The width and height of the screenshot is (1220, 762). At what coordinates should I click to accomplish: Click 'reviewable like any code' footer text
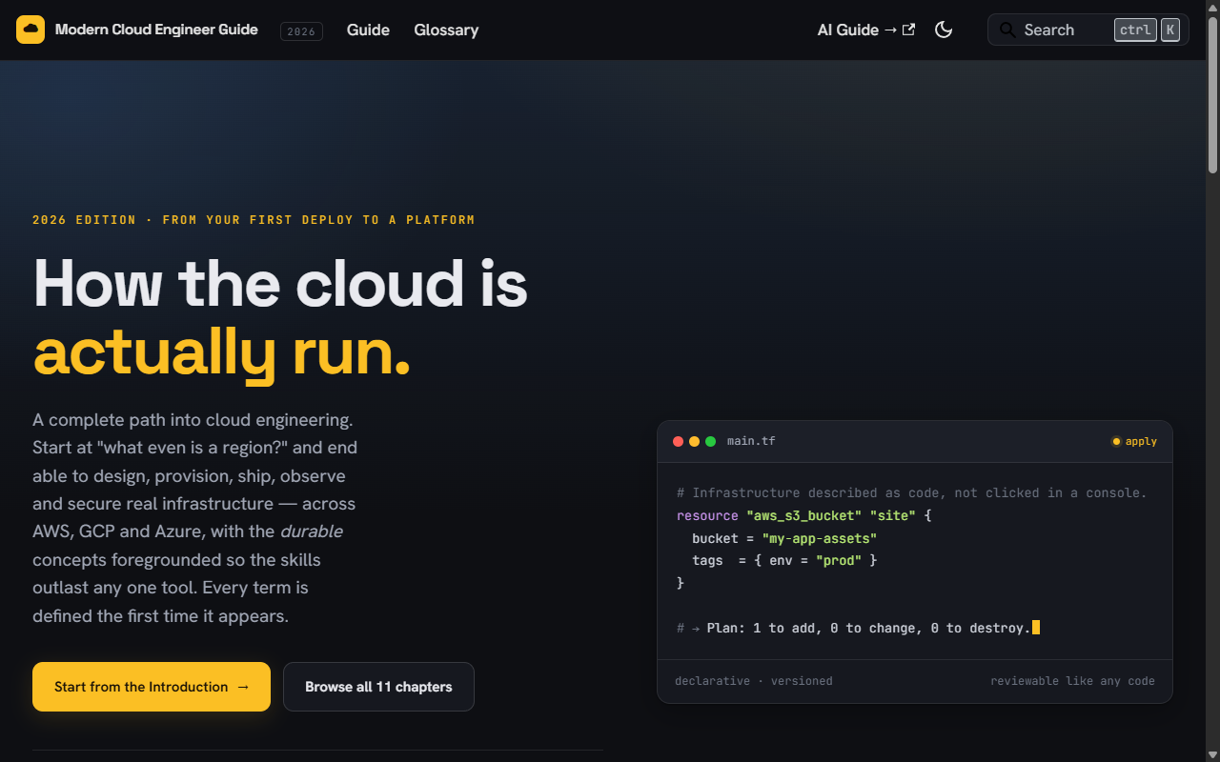coord(1072,681)
